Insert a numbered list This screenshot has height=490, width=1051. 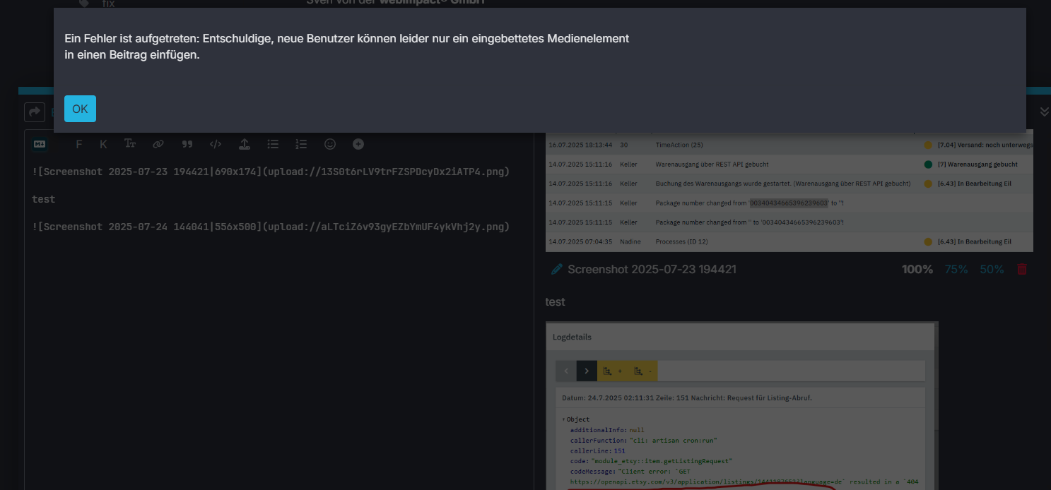pyautogui.click(x=301, y=144)
